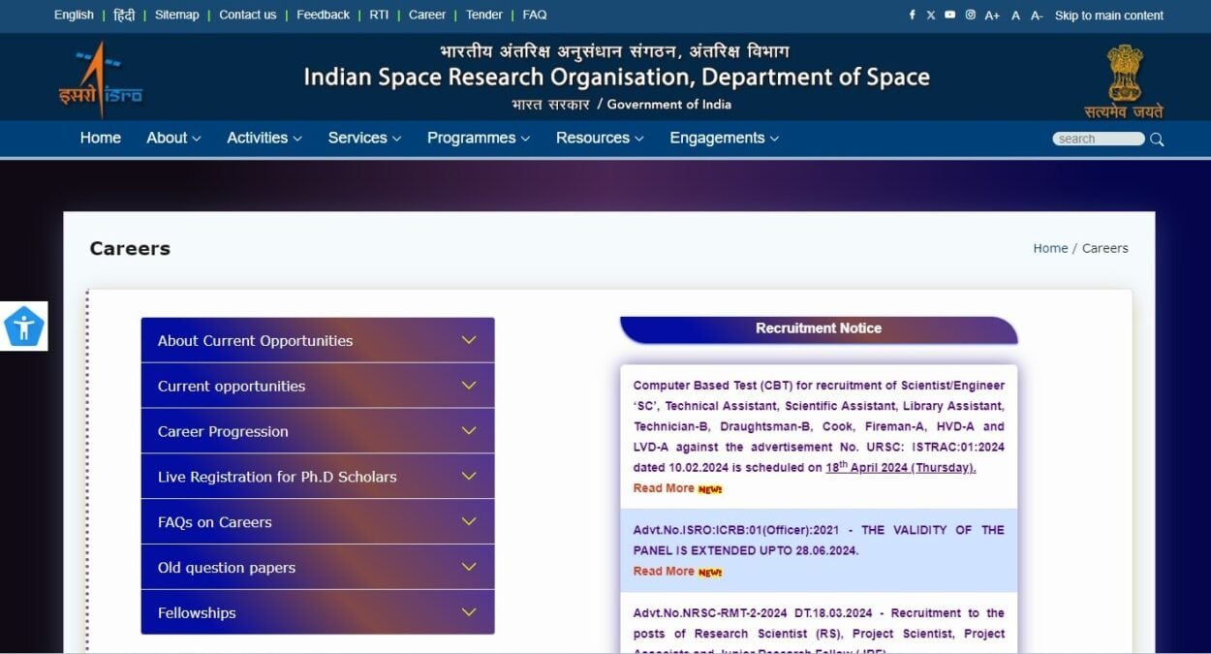The width and height of the screenshot is (1211, 654).
Task: Read More on CBT recruitment notice
Action: tap(664, 488)
